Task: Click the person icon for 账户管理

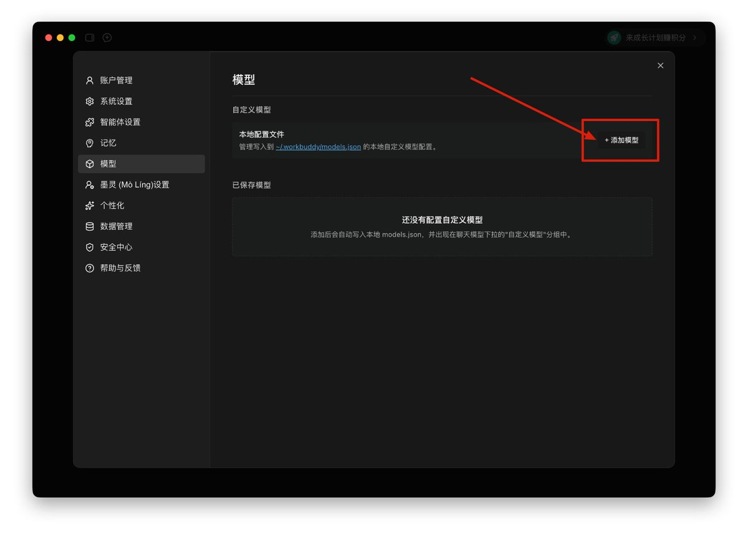Action: click(x=90, y=80)
